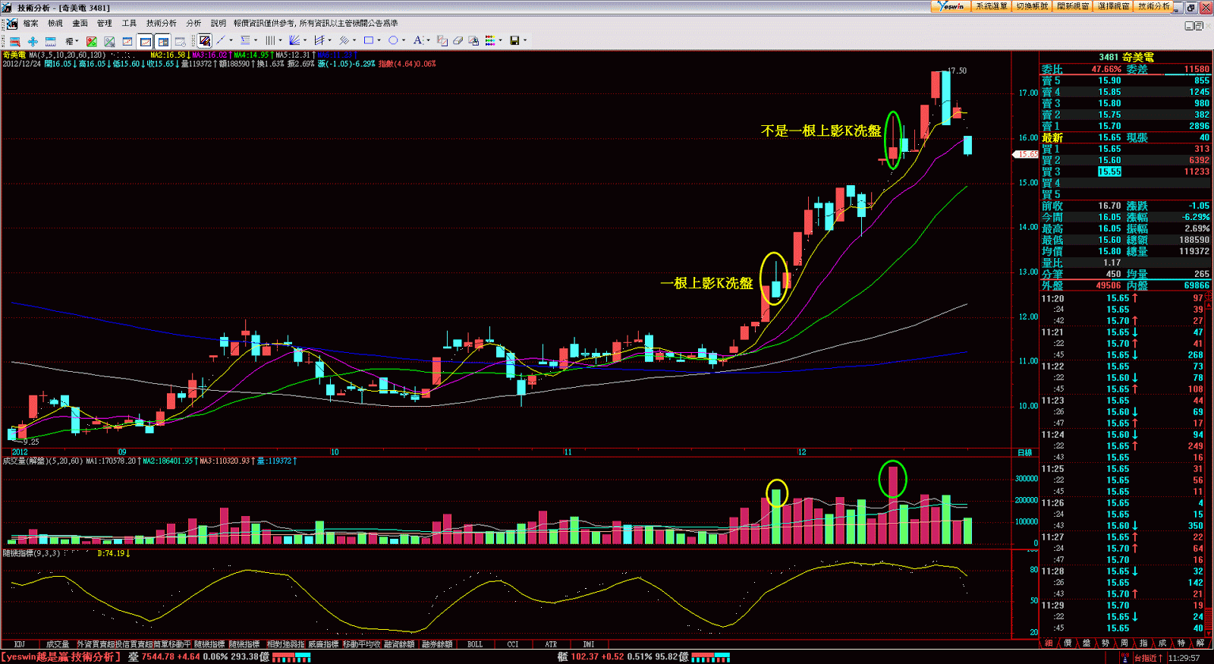
Task: Toggle the split chart view icon
Action: 163,41
